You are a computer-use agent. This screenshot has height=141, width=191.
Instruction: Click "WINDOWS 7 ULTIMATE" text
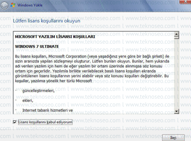point(37,46)
